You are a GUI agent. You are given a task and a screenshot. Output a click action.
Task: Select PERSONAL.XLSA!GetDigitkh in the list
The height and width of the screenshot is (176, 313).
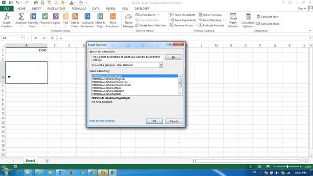coord(109,79)
